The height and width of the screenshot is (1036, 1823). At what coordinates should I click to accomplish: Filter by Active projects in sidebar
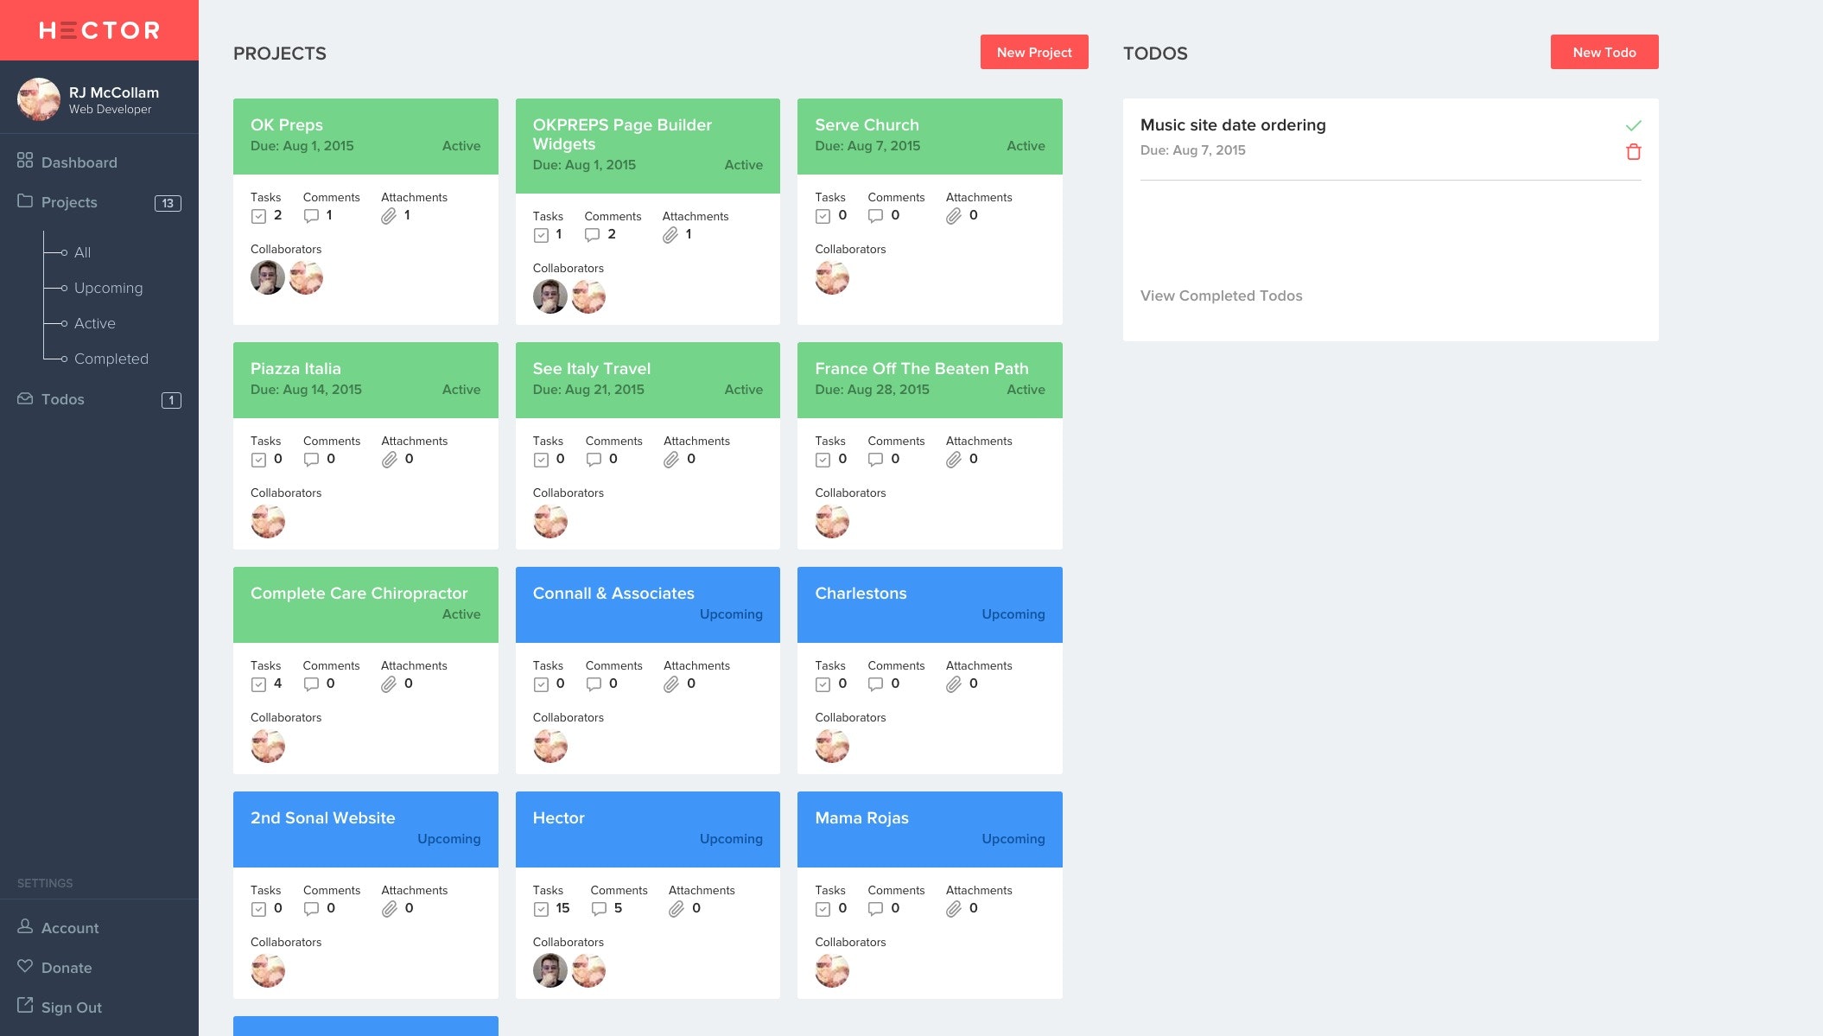94,323
